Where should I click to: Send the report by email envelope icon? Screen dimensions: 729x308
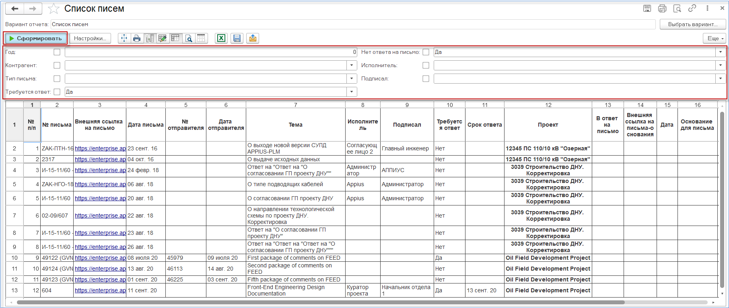(x=253, y=38)
